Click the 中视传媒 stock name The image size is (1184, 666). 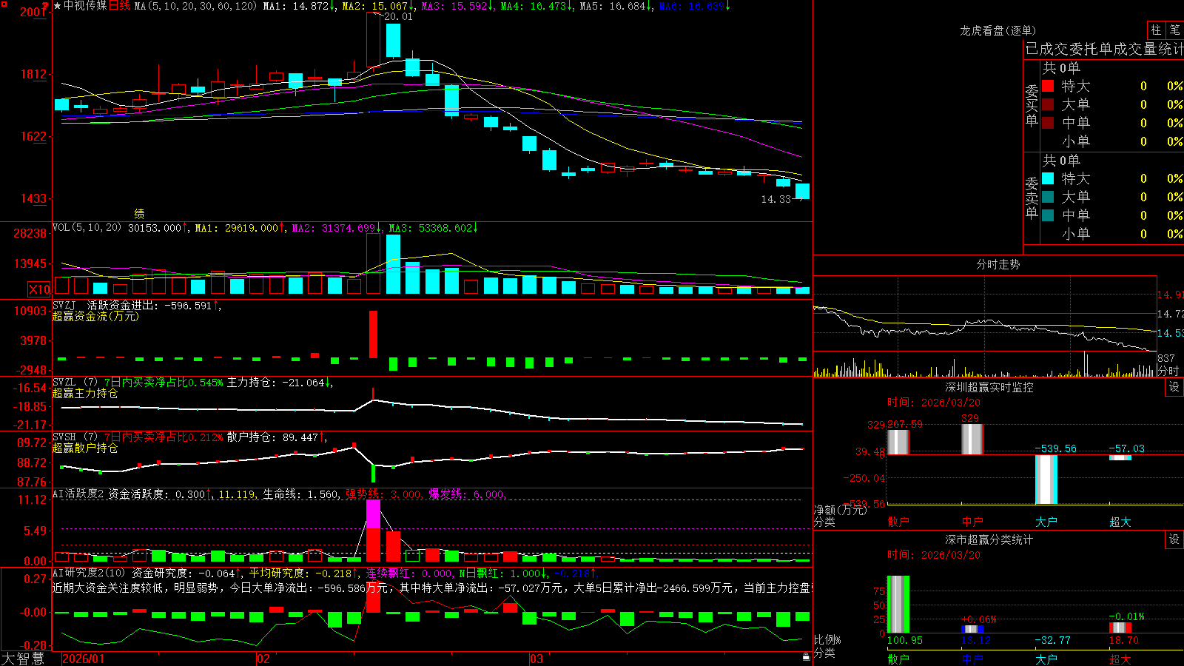tap(85, 6)
